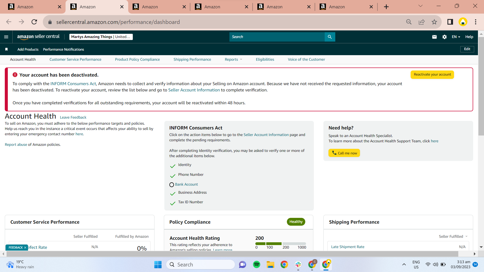Click the Reactivate your account button
This screenshot has height=272, width=484.
(x=432, y=75)
